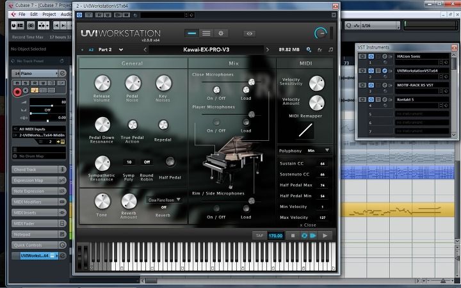Open the fx page in UVI Workstation
This screenshot has height=288, width=461.
[x=319, y=50]
